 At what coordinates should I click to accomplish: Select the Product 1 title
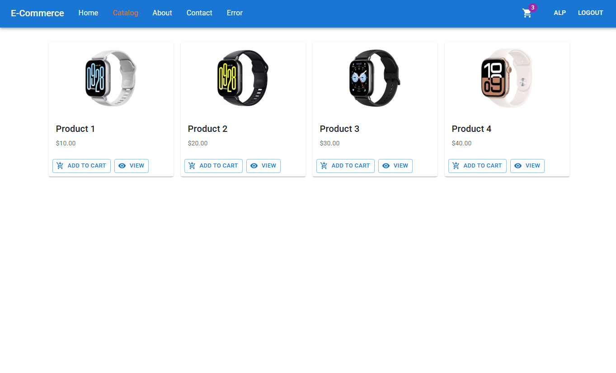tap(75, 129)
